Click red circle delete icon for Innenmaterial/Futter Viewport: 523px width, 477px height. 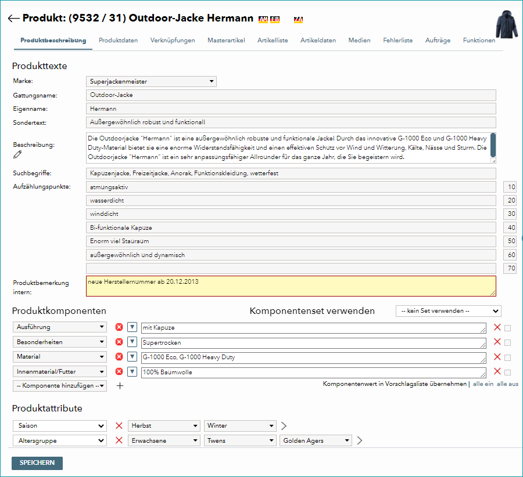[119, 371]
